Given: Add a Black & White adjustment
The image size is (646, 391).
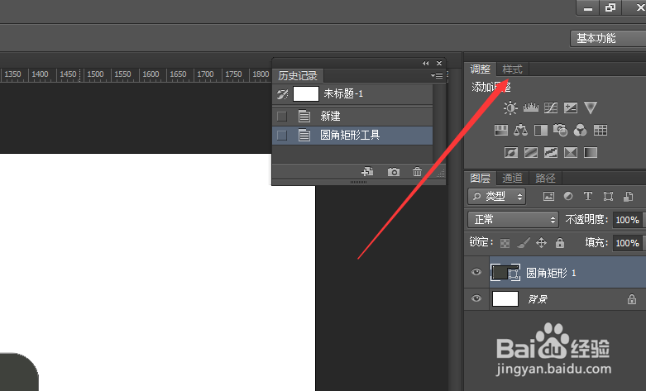Looking at the screenshot, I should pos(541,131).
